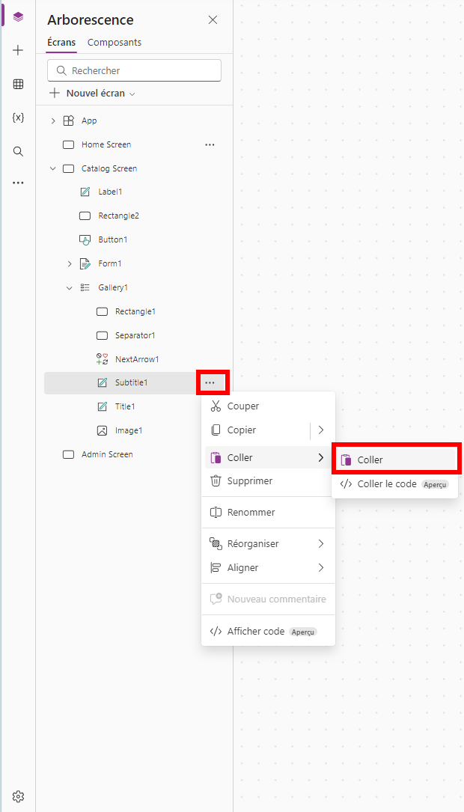The height and width of the screenshot is (812, 464).
Task: Click the Subtitle1 ellipsis button
Action: pos(210,382)
